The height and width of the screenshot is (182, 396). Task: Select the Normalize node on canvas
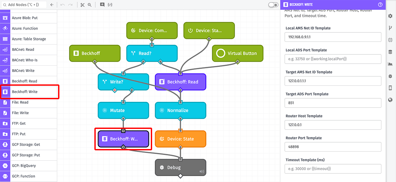coord(181,110)
